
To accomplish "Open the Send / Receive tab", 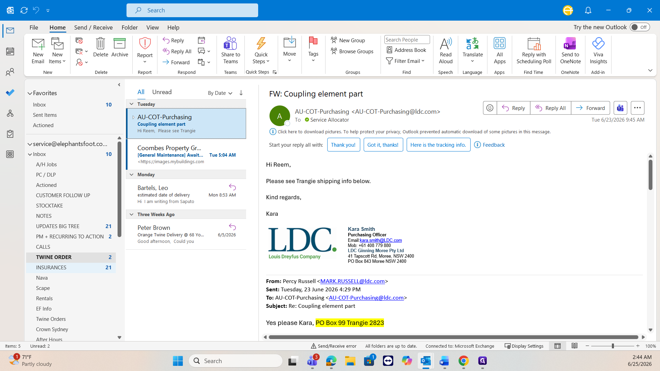I will click(x=93, y=27).
